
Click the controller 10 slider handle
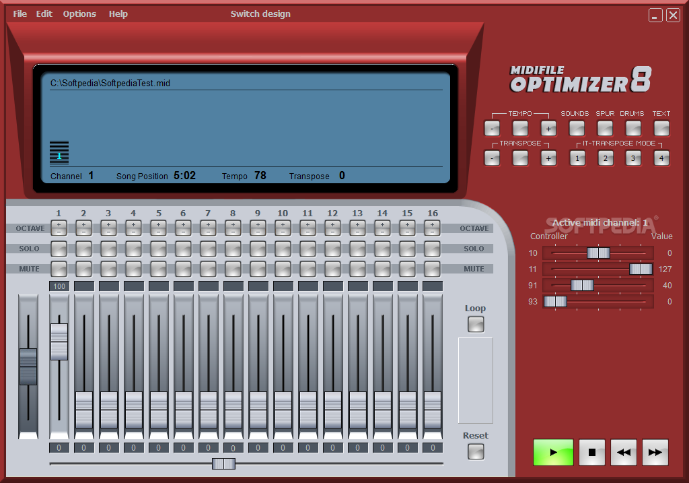(598, 253)
